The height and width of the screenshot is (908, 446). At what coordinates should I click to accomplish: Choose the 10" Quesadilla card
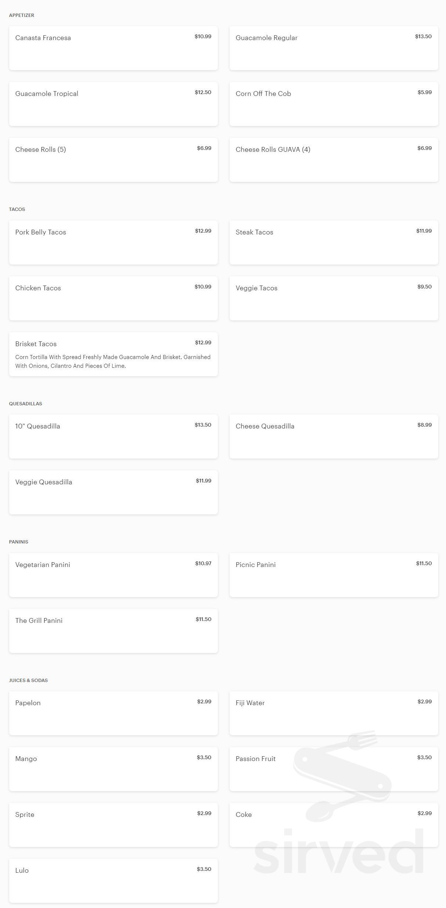[x=113, y=437]
